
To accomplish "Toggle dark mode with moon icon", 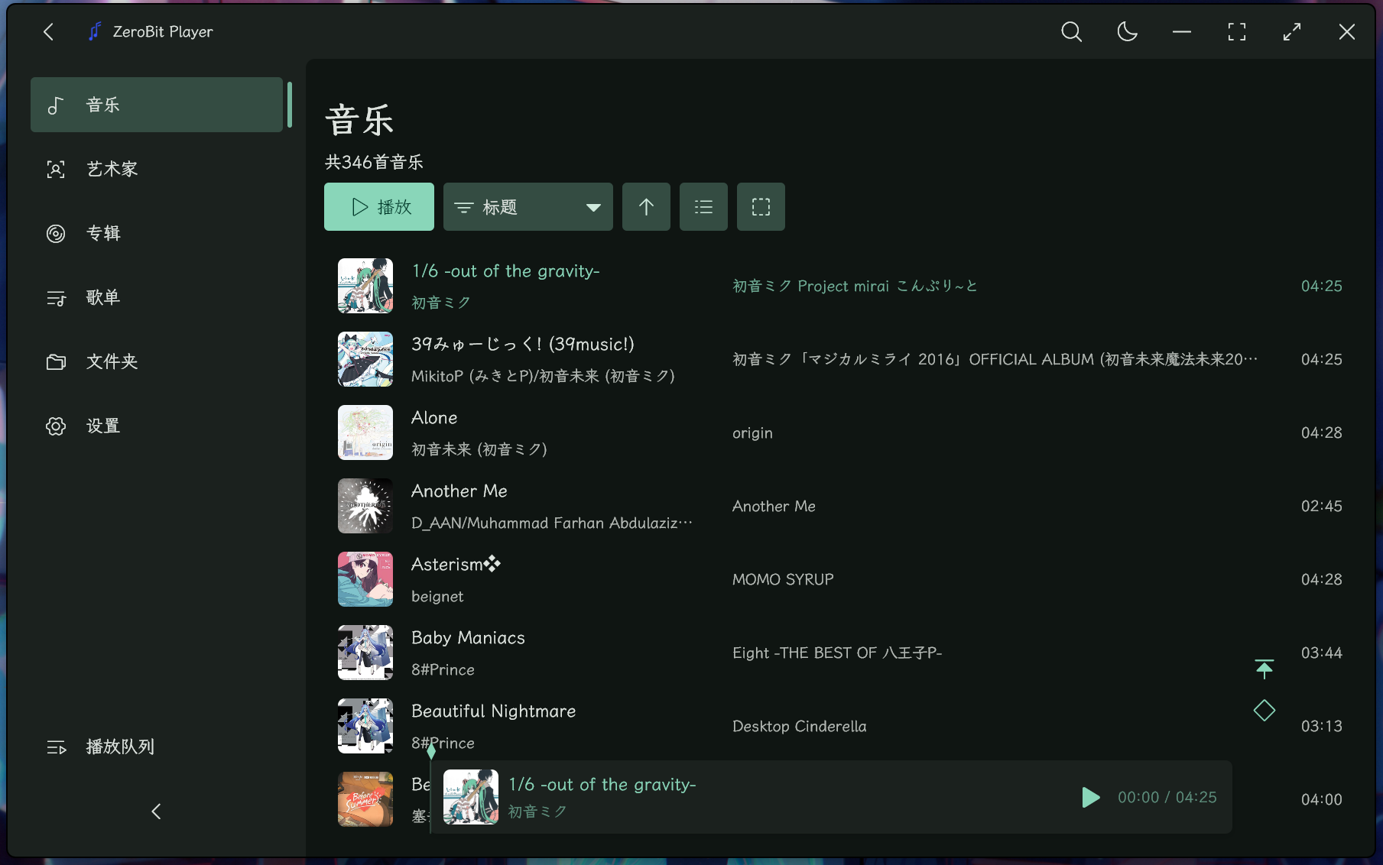I will point(1127,31).
